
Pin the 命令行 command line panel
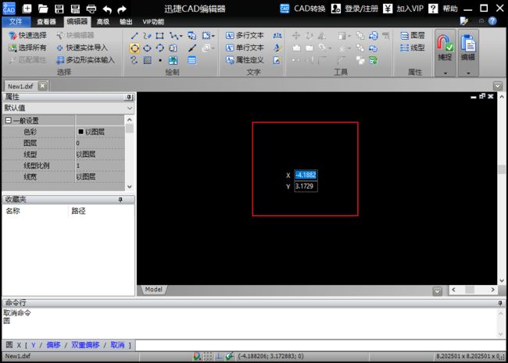[x=500, y=303]
